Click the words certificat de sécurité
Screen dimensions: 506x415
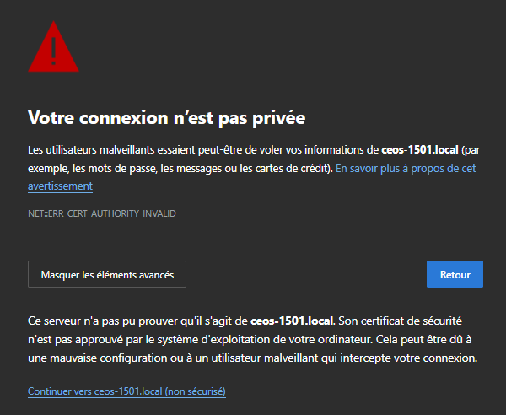tap(422, 321)
